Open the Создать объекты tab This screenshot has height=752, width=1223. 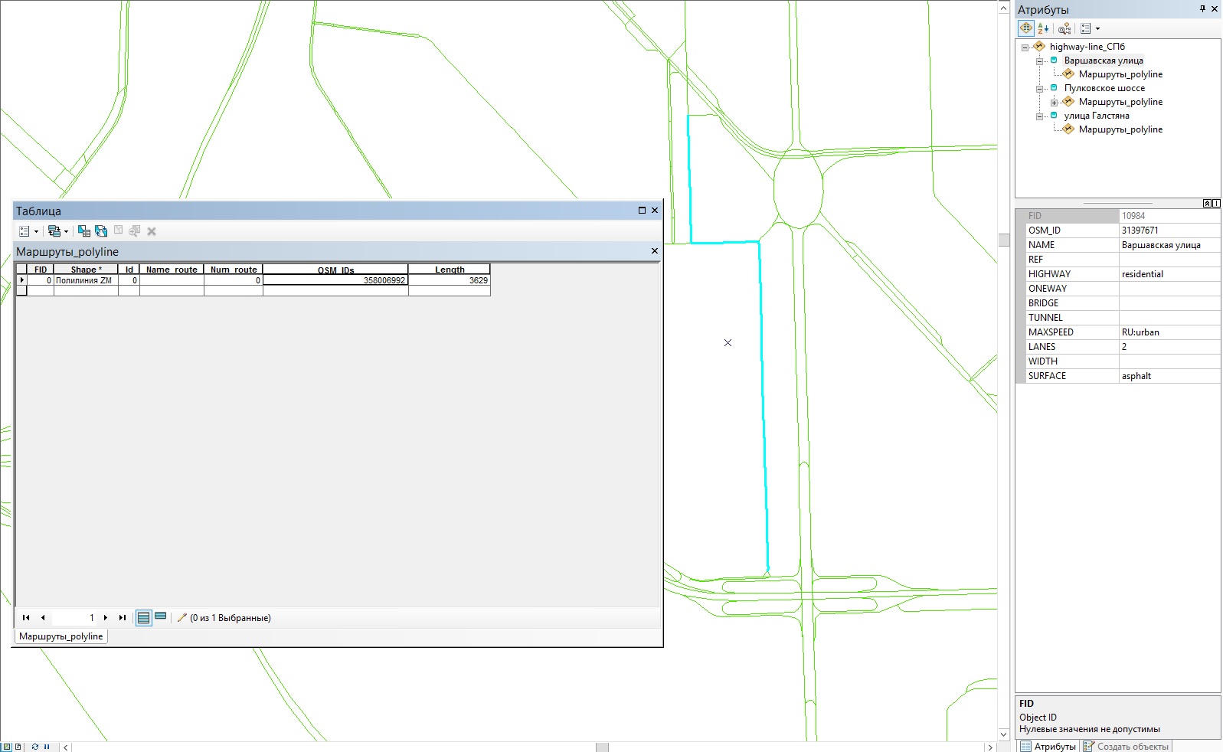[x=1126, y=747]
